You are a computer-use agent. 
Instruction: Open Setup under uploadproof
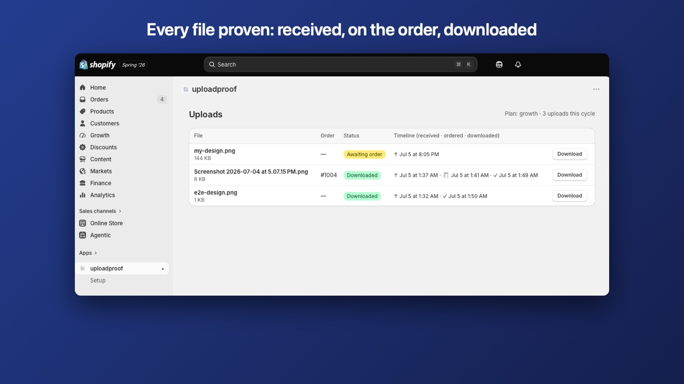point(98,281)
